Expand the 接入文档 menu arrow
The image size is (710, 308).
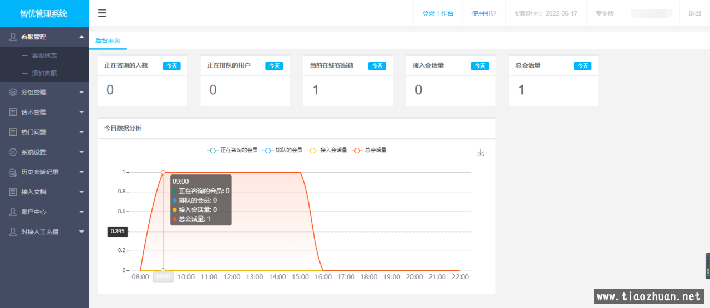(82, 192)
